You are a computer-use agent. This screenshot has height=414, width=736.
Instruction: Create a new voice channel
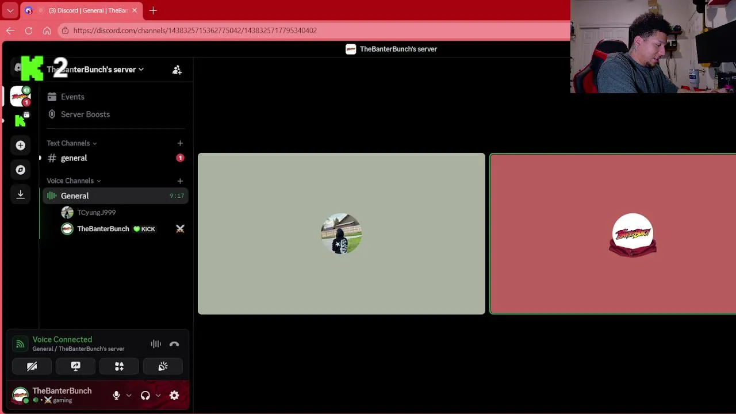tap(180, 181)
